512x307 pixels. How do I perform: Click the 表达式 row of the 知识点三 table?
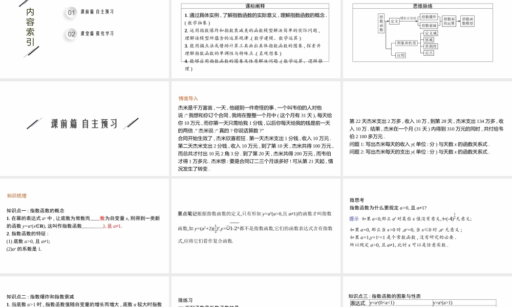coord(358,303)
